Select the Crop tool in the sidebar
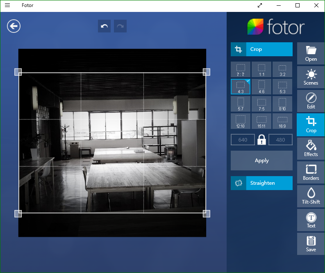This screenshot has height=273, width=325. 311,125
